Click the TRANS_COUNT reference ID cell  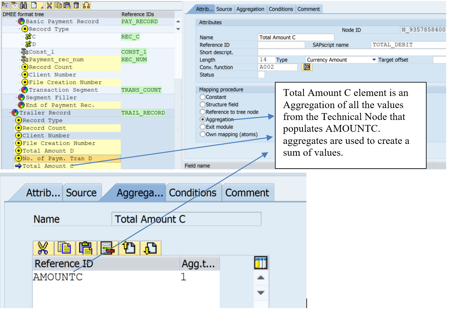pos(141,90)
